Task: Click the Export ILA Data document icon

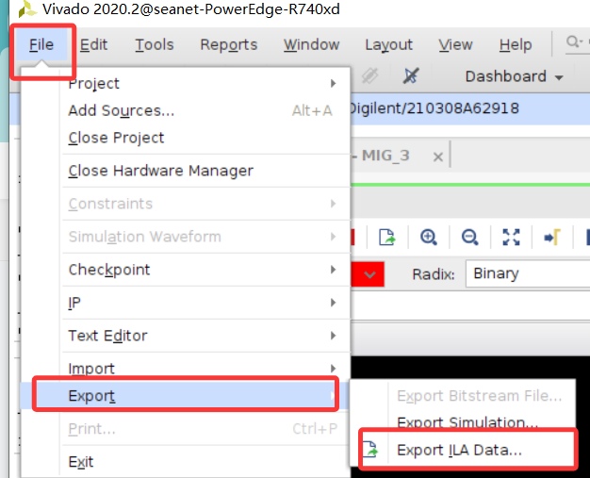Action: click(370, 450)
